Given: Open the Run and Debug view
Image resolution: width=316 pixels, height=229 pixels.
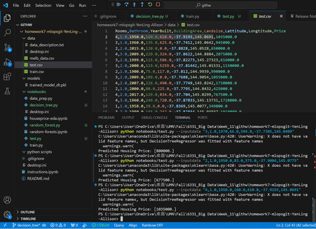Looking at the screenshot, I should coord(7,62).
